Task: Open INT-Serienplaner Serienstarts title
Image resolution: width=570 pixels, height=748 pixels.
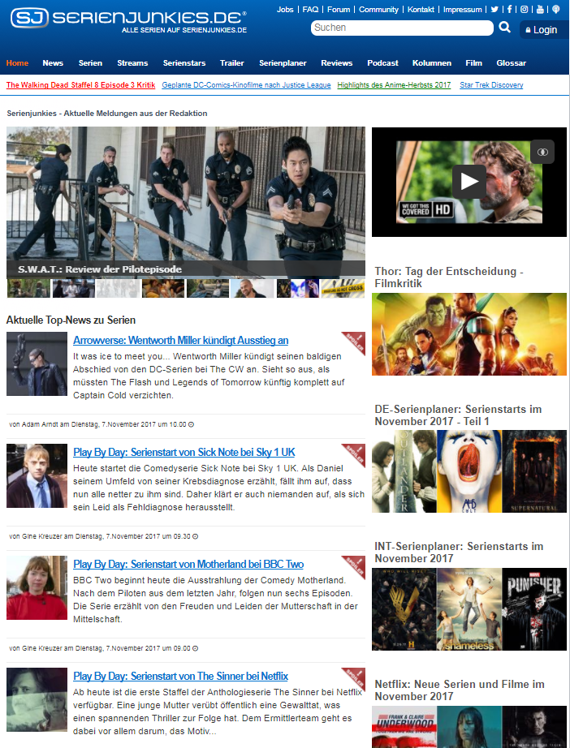Action: (459, 552)
